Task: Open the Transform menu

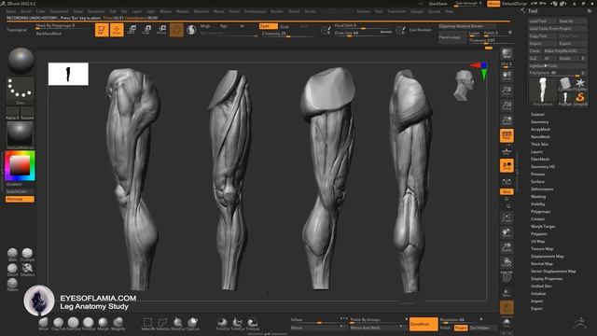Action: [x=396, y=11]
